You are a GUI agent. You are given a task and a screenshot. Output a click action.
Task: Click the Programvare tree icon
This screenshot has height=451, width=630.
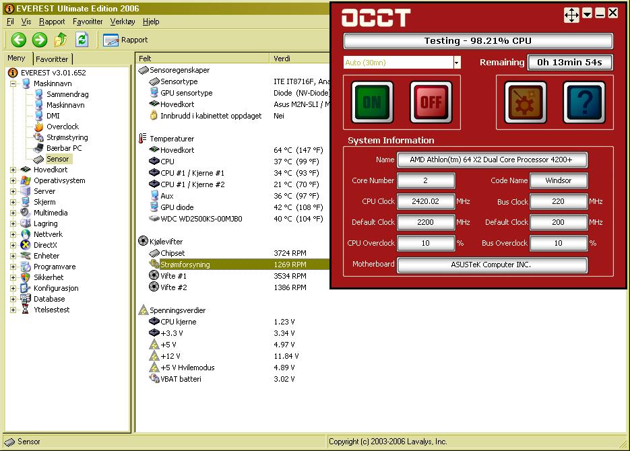pyautogui.click(x=26, y=267)
